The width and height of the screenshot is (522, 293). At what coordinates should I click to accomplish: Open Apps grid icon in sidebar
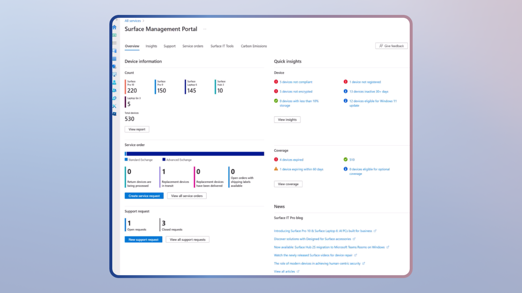pos(114,59)
